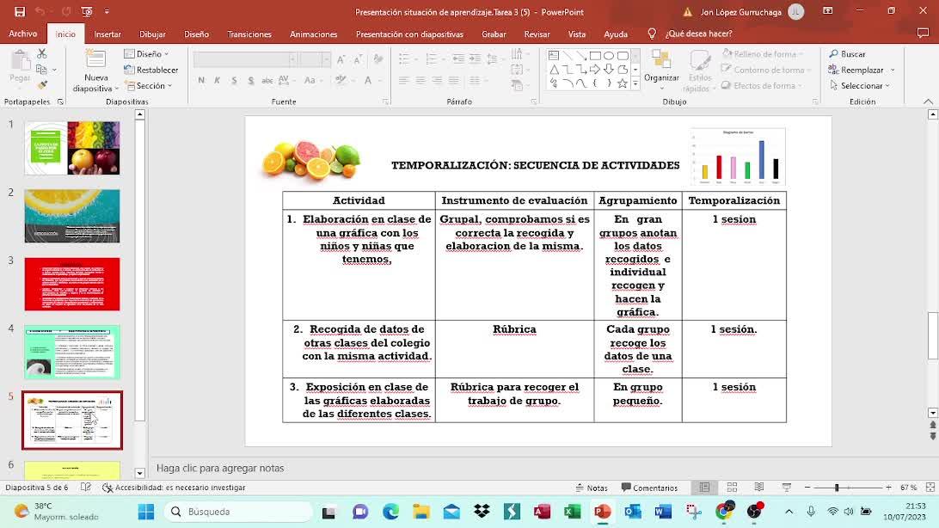Open Efectos de forma dropdown
The width and height of the screenshot is (939, 528).
tap(761, 86)
